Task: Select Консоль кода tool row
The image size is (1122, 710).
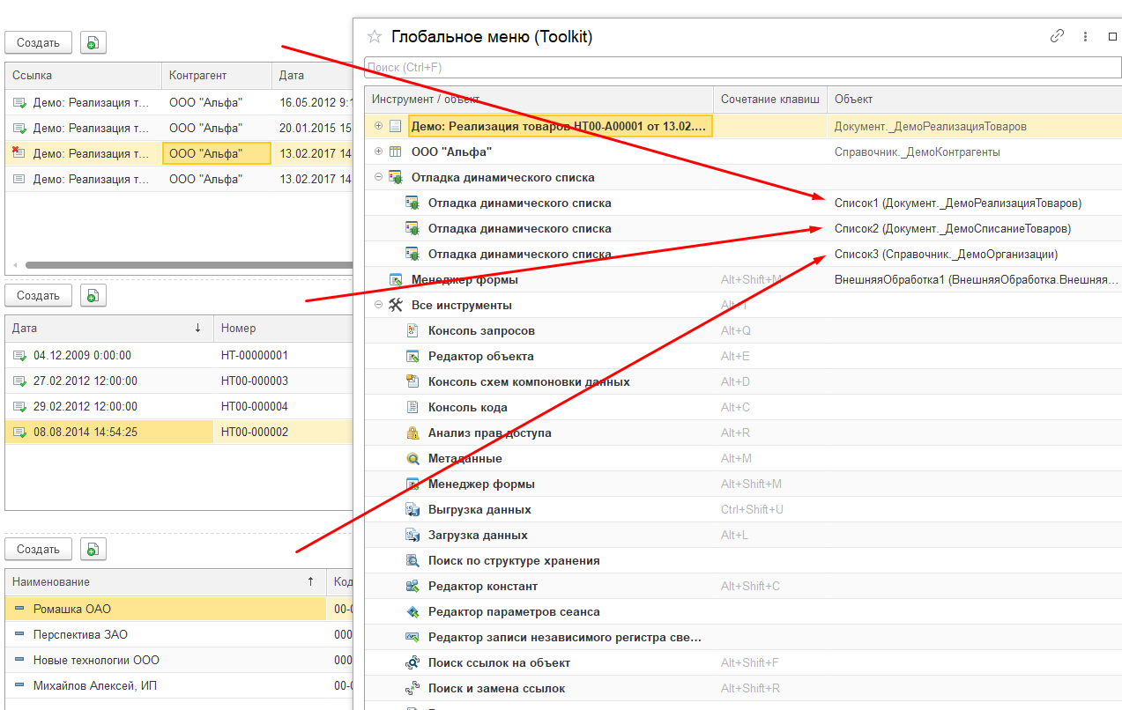Action: pyautogui.click(x=743, y=407)
